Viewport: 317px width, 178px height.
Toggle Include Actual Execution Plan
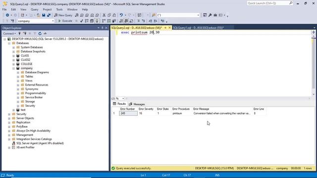click(104, 21)
